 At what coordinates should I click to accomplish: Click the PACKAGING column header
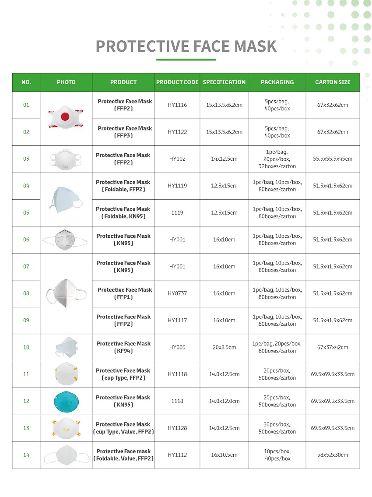coord(277,82)
